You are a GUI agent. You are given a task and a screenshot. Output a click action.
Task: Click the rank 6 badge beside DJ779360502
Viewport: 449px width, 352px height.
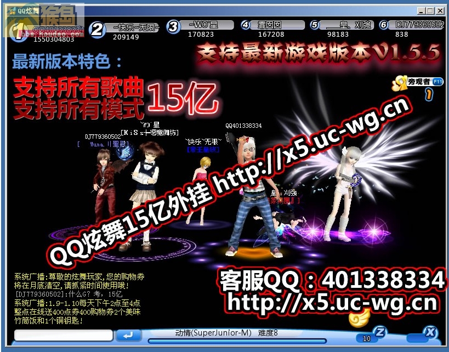[384, 25]
